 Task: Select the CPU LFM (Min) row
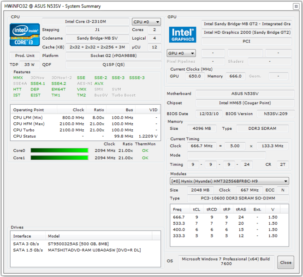[85, 118]
